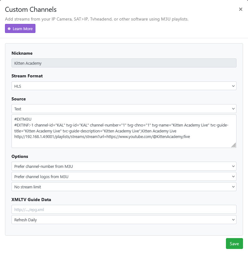
Task: Click the Custom Channels dialog title
Action: click(31, 10)
